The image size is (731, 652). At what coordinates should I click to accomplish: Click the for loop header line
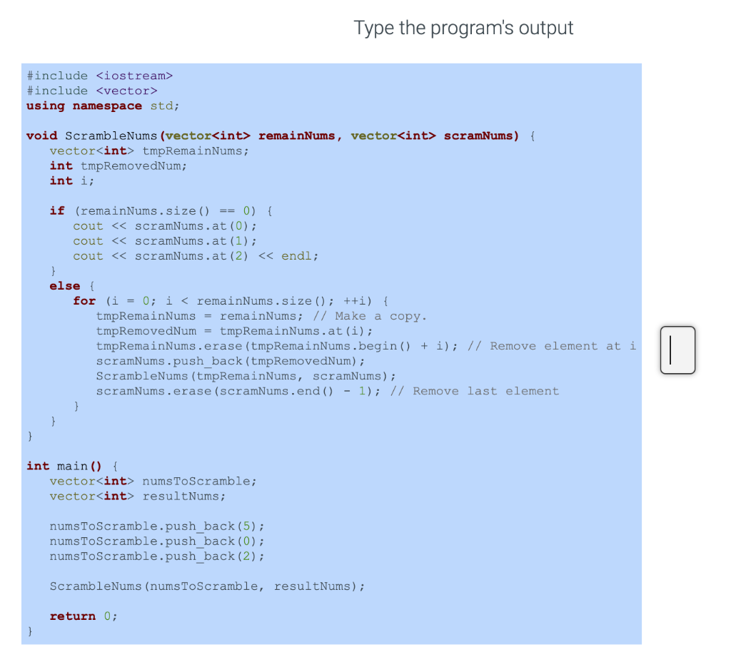228,300
